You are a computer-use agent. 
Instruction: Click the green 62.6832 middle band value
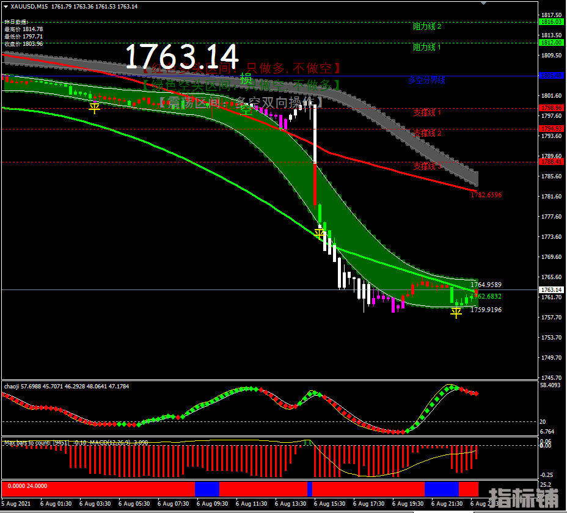click(x=489, y=296)
